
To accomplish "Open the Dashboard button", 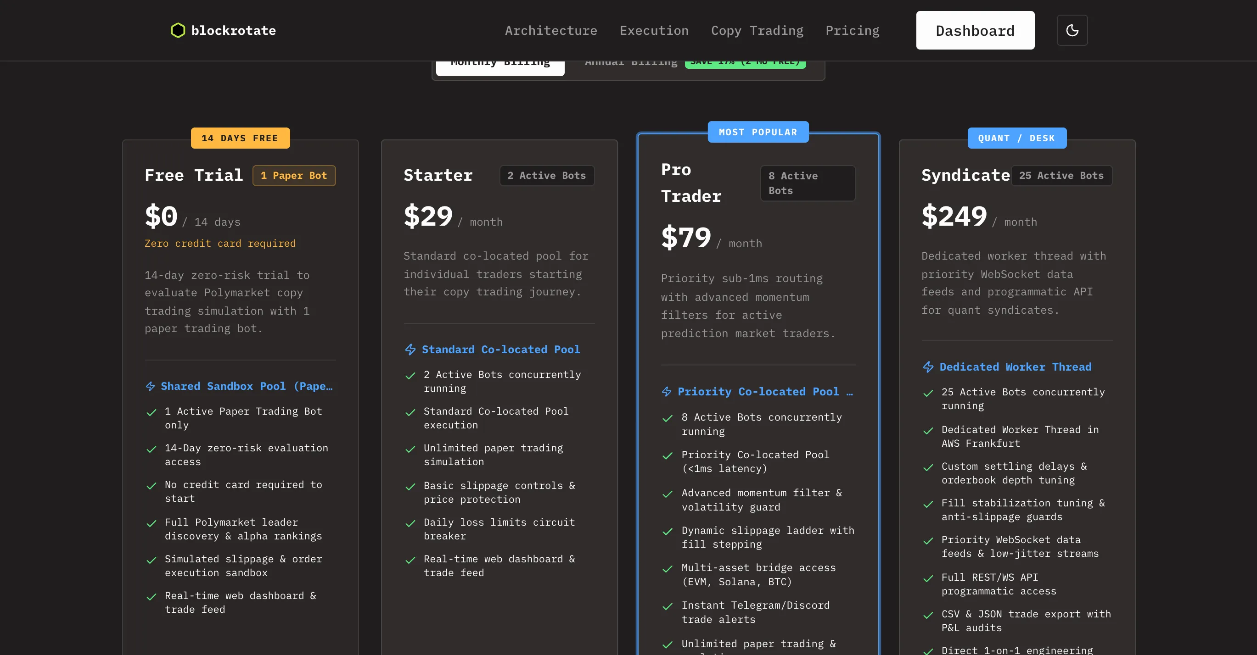I will (975, 30).
